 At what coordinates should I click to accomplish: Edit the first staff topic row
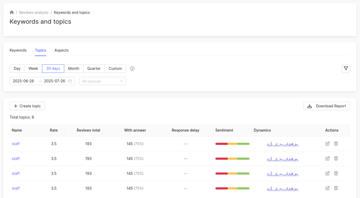coord(328,144)
